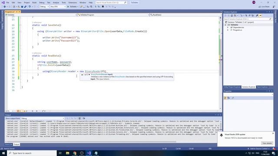Click the navigate backward toolbar icon
This screenshot has height=156, width=278.
(x=5, y=7)
